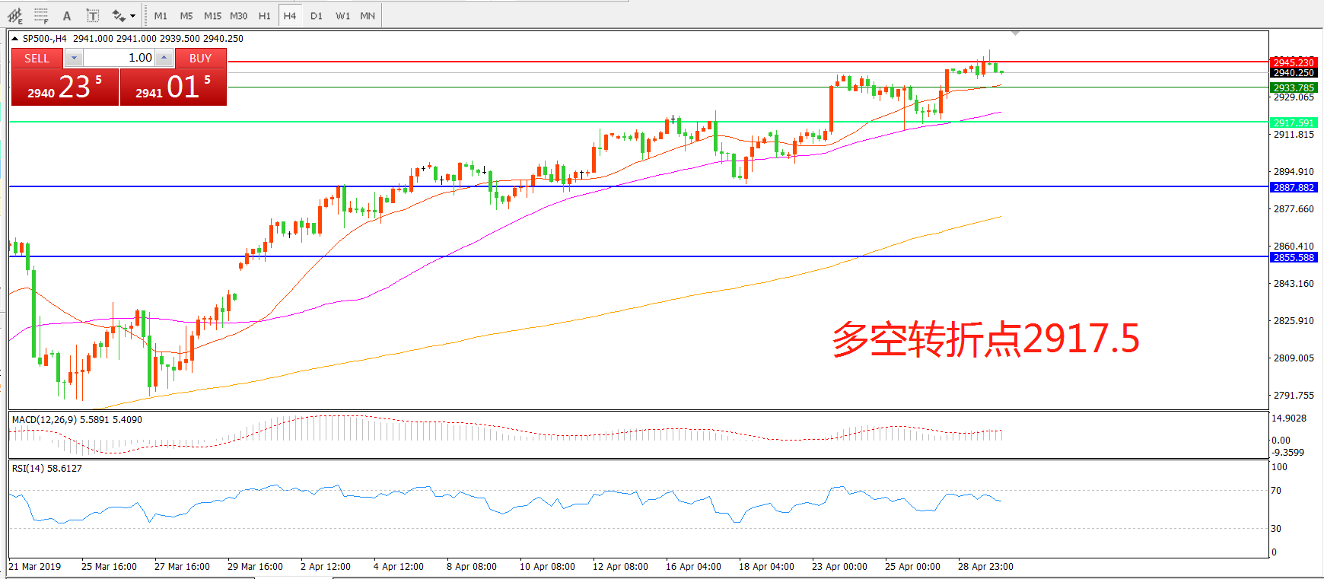
Task: Select the Fibonacci Retracement tool
Action: pos(41,15)
